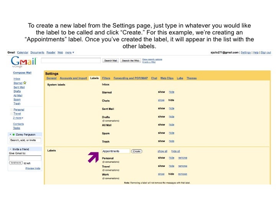
Task: Open Spam folder in sidebar
Action: click(x=17, y=100)
